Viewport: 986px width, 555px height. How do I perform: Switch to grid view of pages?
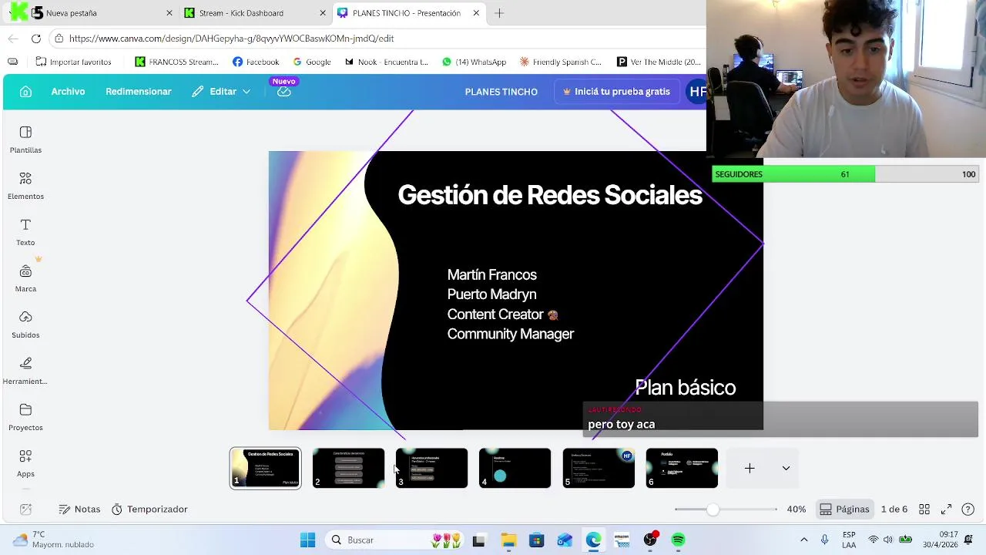[x=924, y=510]
